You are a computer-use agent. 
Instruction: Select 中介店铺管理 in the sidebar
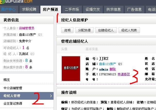tap(13, 88)
